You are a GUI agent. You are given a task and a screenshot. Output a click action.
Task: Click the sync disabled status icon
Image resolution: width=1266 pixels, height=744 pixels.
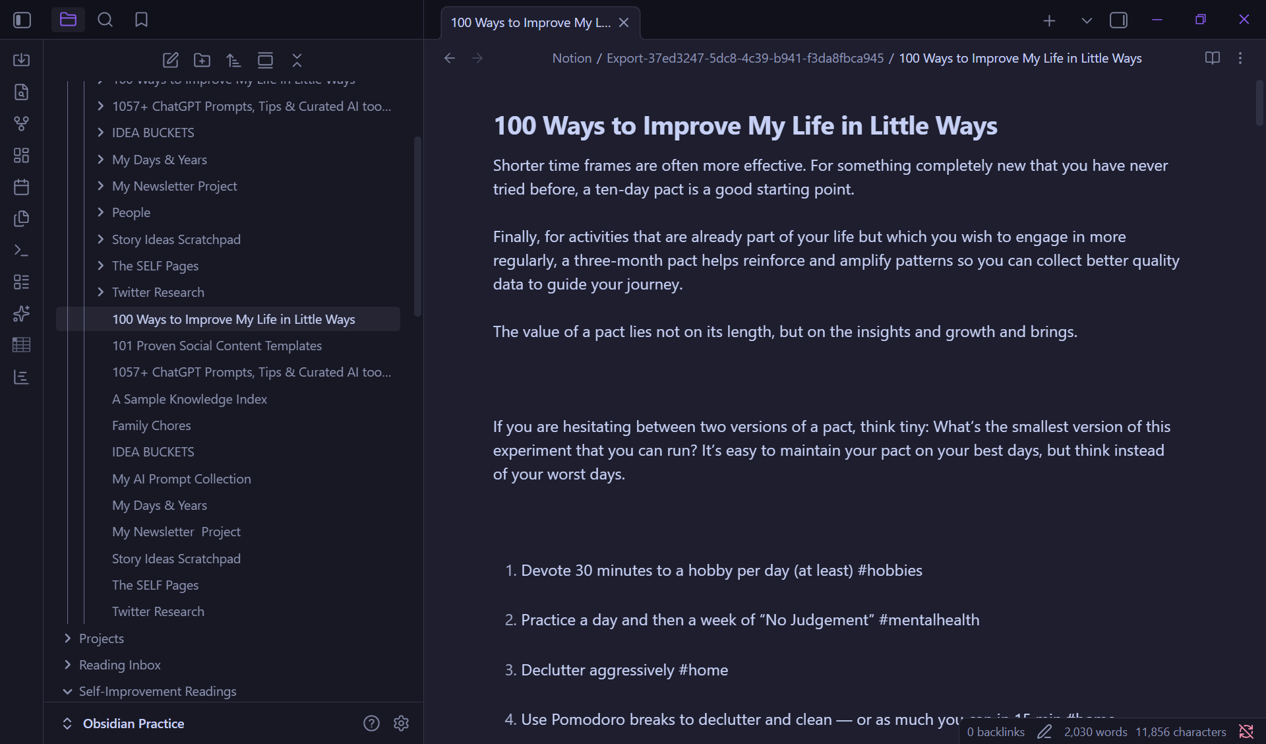(x=1246, y=731)
